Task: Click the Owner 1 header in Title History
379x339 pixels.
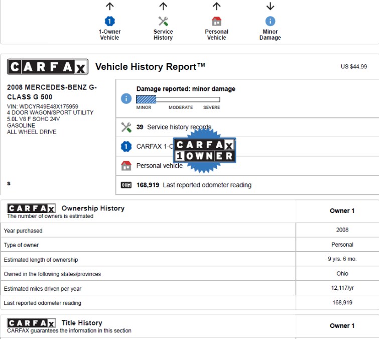Action: pos(342,326)
